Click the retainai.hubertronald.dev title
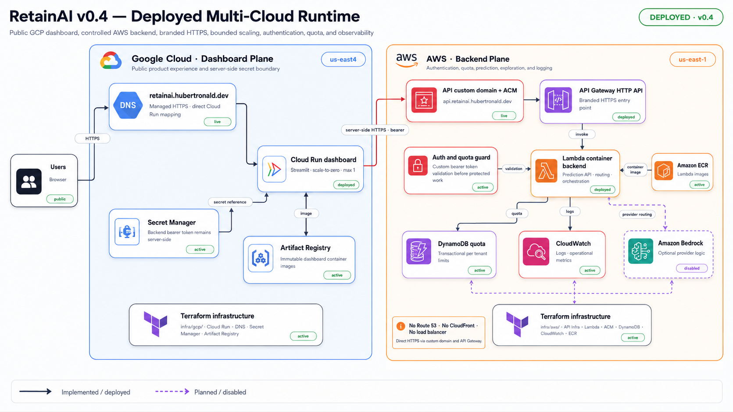This screenshot has width=733, height=412. pos(189,95)
